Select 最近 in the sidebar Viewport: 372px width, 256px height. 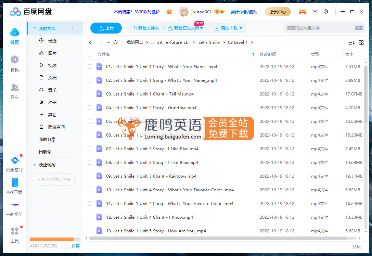point(52,41)
